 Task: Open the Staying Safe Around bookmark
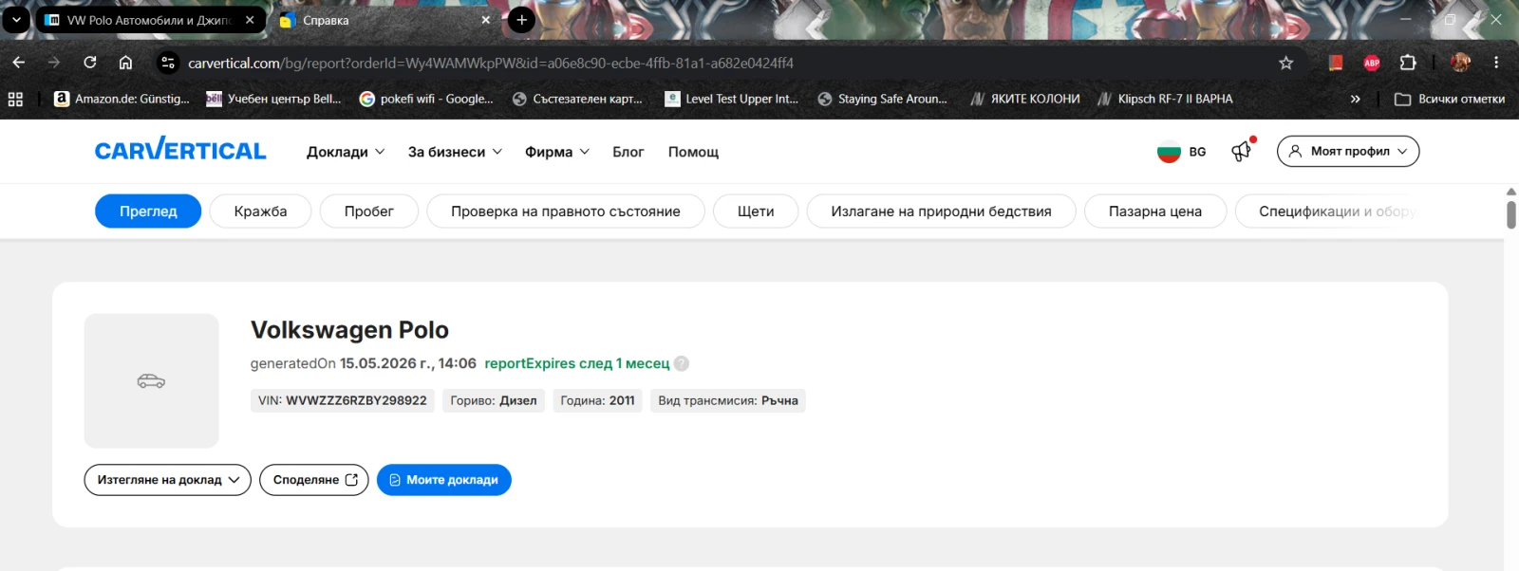point(882,99)
